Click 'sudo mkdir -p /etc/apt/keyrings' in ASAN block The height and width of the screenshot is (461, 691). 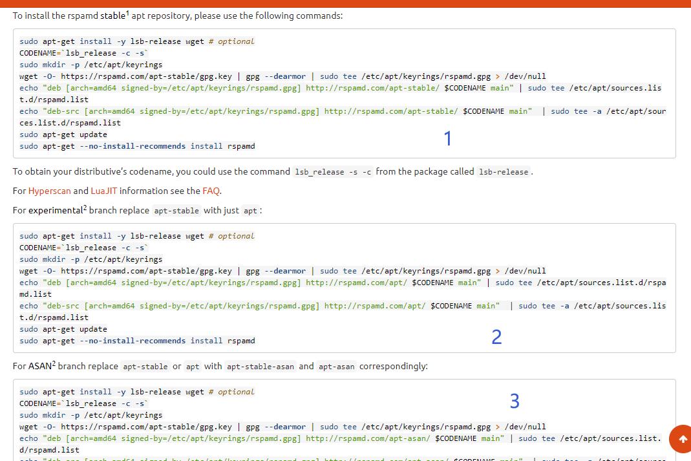pyautogui.click(x=90, y=415)
